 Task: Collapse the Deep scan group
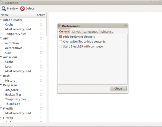tap(1, 85)
